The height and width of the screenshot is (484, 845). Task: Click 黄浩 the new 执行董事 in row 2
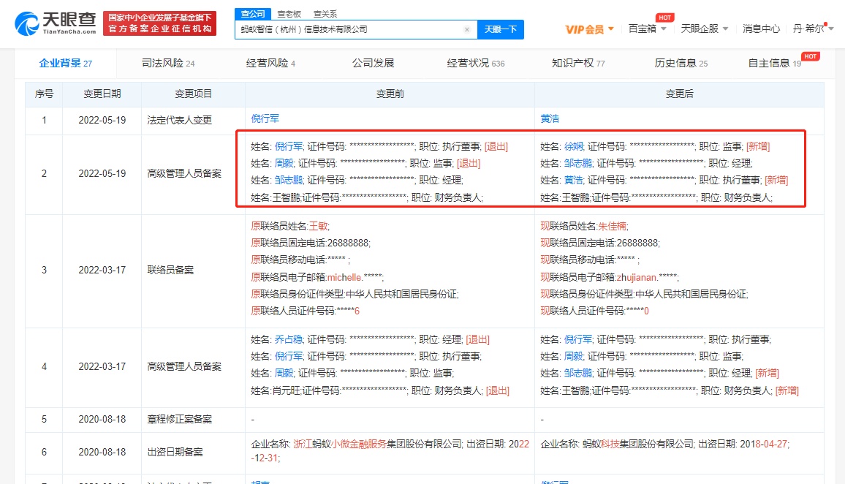[573, 180]
